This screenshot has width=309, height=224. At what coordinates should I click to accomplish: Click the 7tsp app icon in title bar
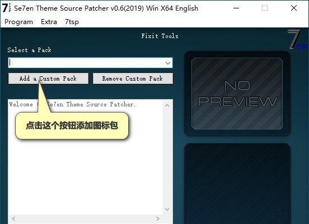(x=7, y=8)
